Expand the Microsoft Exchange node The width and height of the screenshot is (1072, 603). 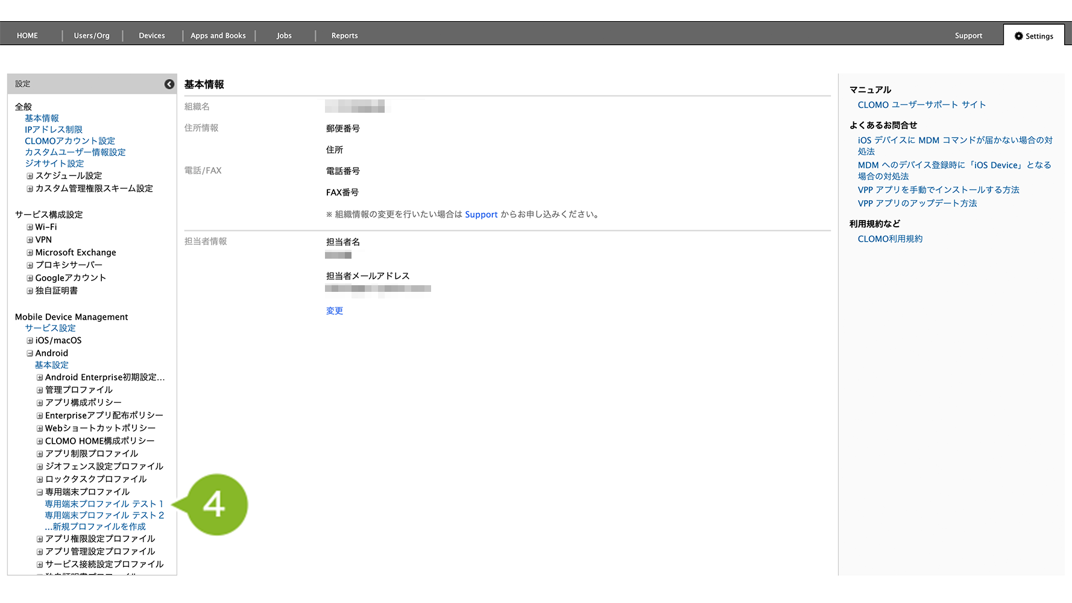(x=30, y=253)
